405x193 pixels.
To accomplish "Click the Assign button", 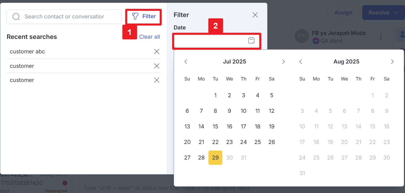I will [x=343, y=13].
